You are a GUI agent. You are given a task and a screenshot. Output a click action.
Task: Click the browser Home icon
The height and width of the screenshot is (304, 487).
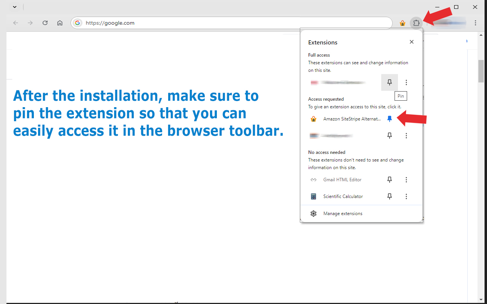click(x=60, y=23)
